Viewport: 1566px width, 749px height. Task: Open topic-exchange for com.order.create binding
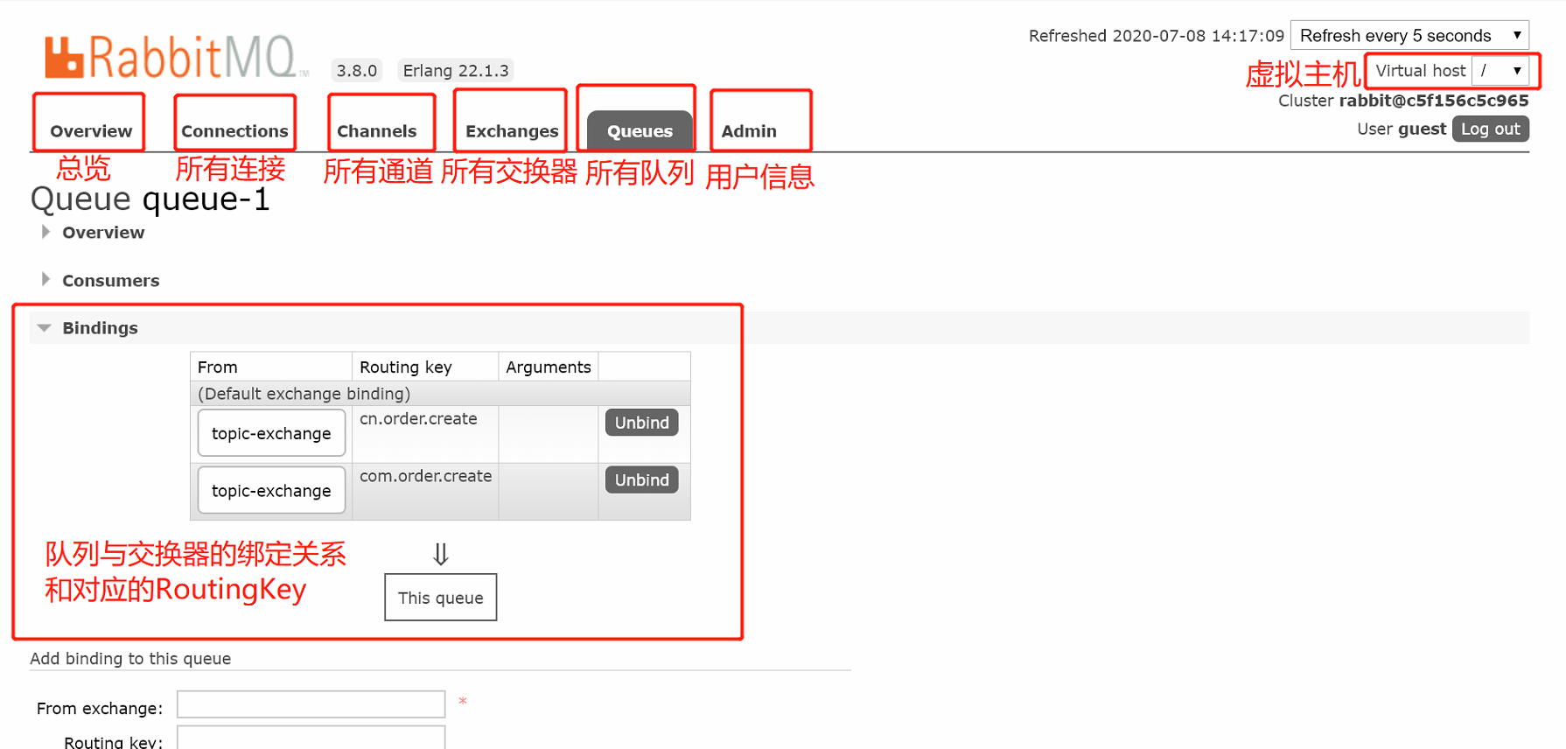click(x=271, y=491)
